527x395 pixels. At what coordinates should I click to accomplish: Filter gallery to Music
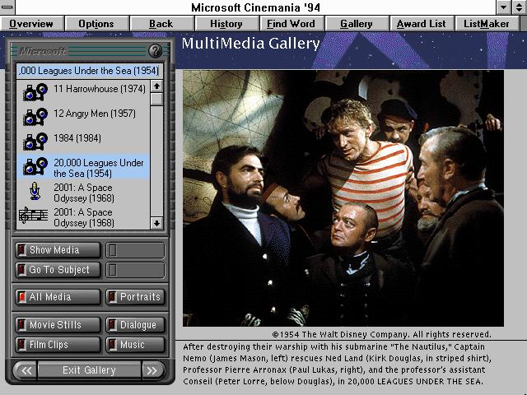coord(135,345)
